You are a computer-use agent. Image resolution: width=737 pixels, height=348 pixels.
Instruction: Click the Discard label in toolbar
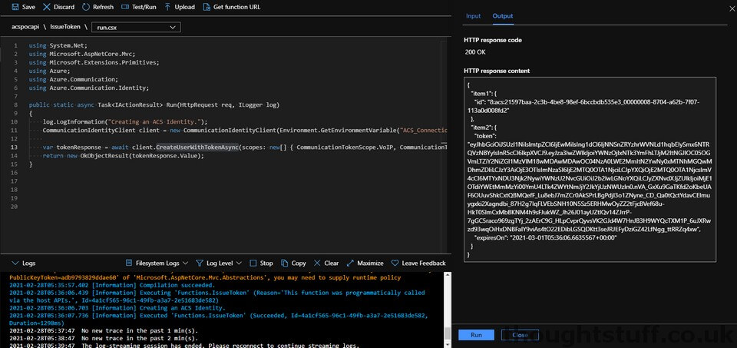click(64, 7)
